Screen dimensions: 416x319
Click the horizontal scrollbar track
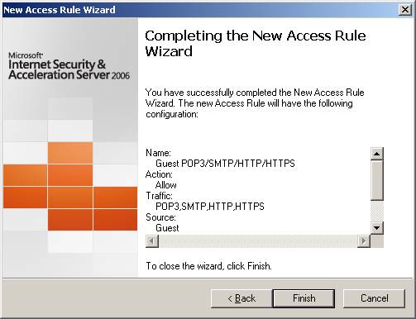tap(258, 241)
